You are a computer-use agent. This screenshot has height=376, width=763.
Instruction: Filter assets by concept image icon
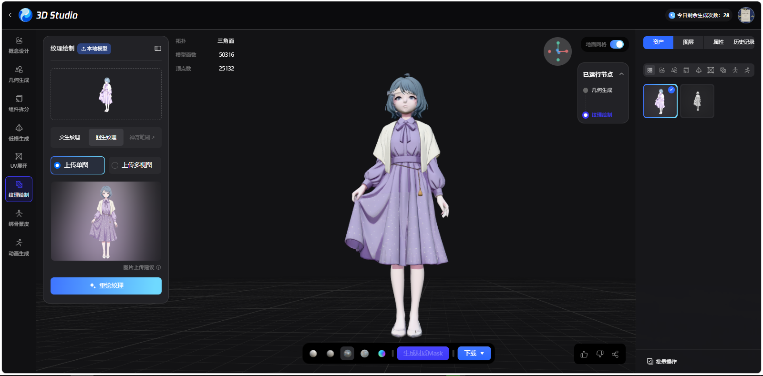click(x=662, y=70)
